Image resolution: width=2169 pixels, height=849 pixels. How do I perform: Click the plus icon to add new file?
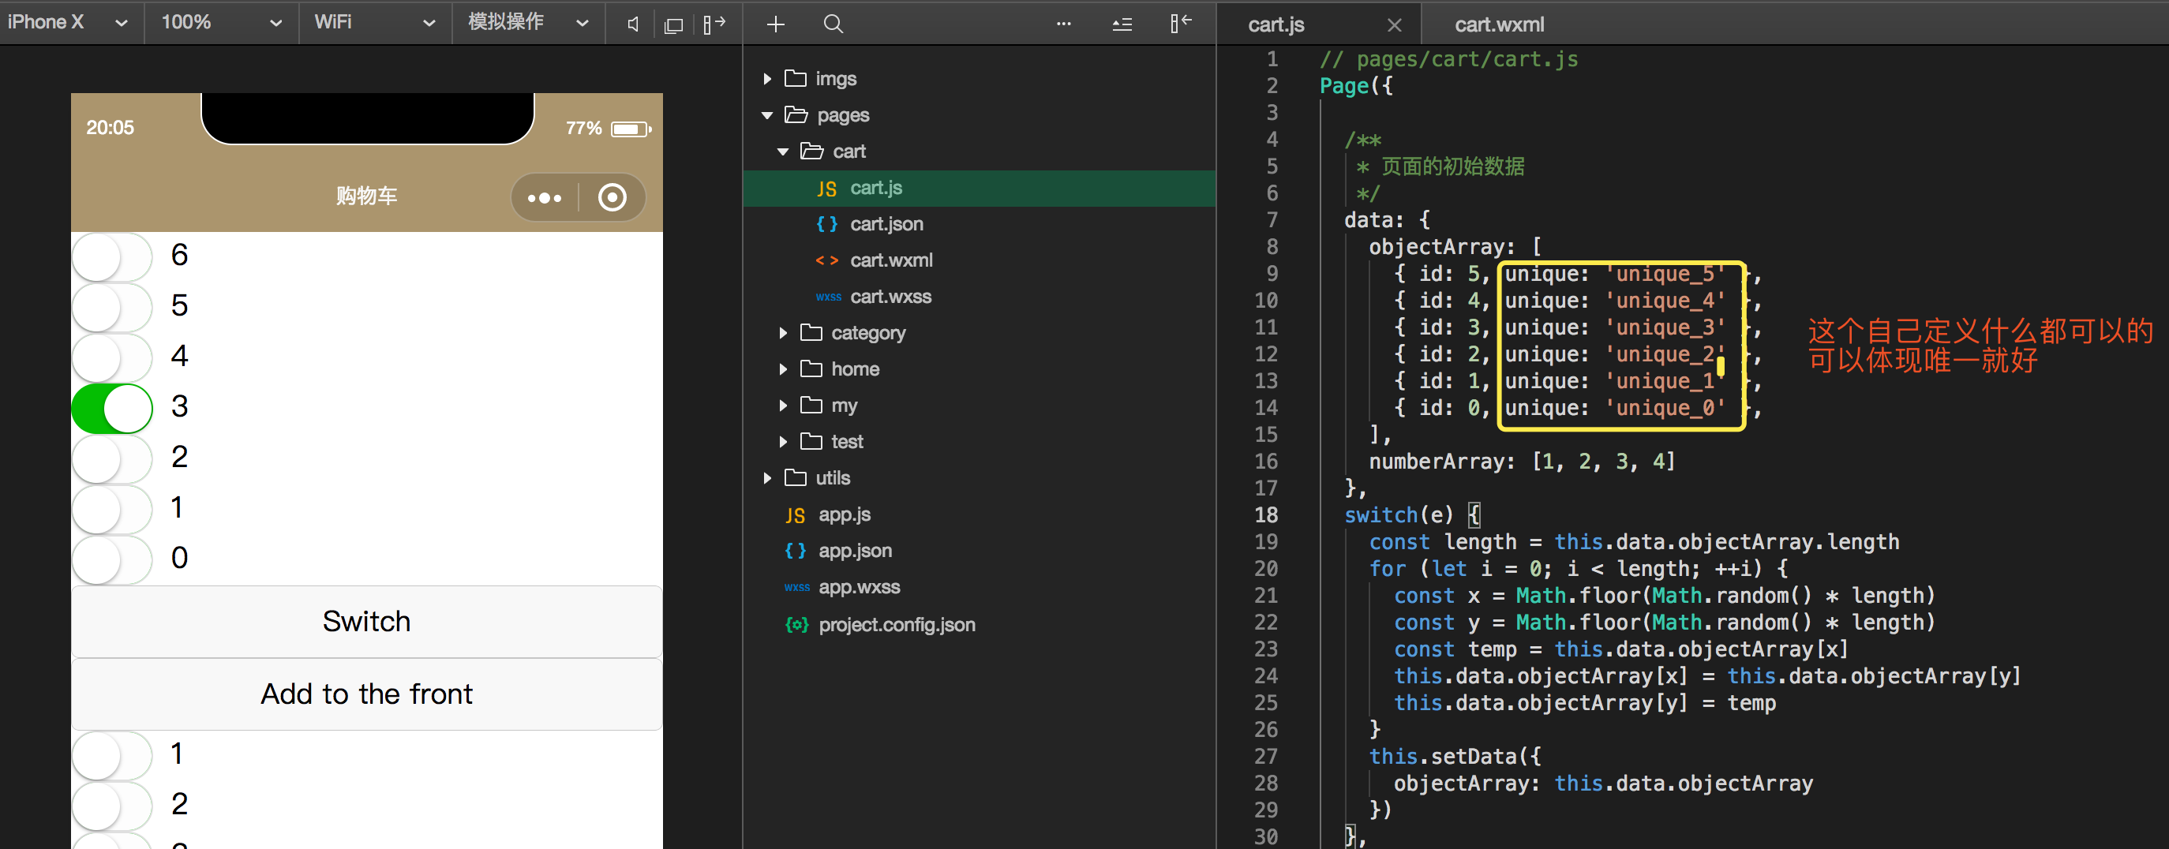pyautogui.click(x=775, y=24)
